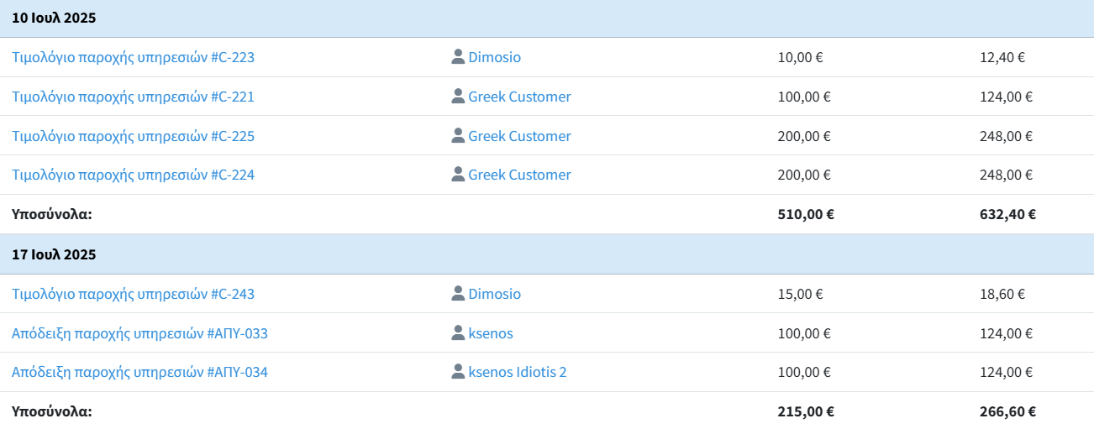Go to ksenos Idiotis 2 customer name
The width and height of the screenshot is (1094, 429).
(517, 373)
